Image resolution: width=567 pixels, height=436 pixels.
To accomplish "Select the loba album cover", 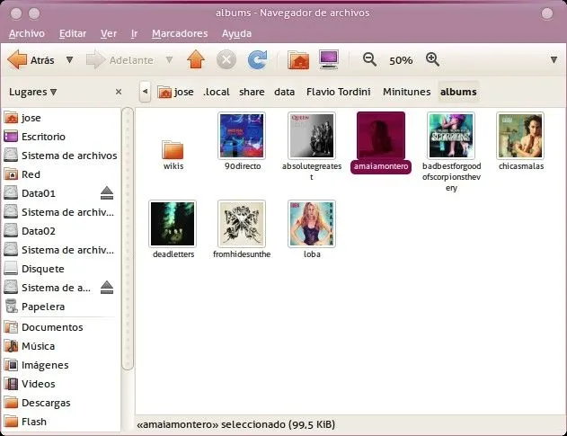I will (312, 224).
